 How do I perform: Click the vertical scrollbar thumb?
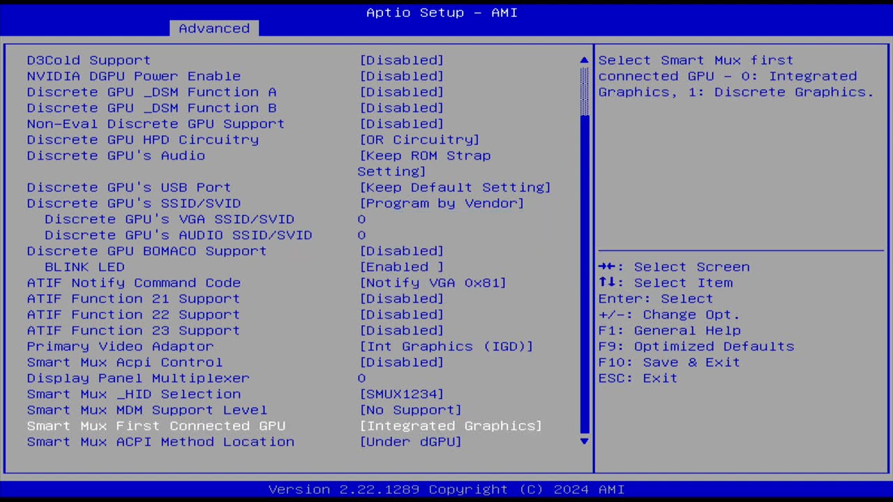[585, 274]
